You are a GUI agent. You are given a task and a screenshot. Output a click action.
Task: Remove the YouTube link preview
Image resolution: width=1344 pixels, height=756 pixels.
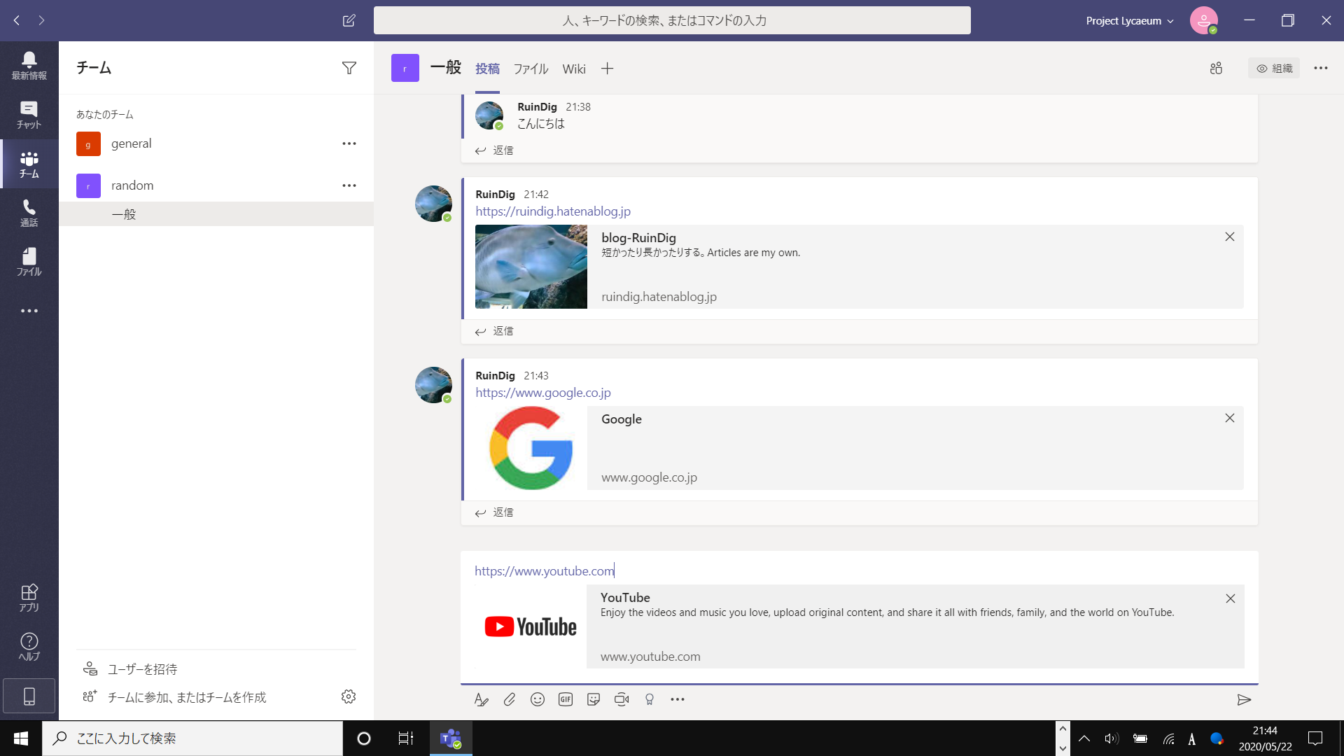tap(1230, 598)
